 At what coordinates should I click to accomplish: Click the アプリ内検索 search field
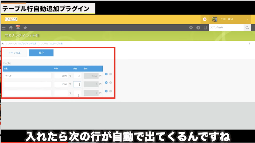pos(226,28)
